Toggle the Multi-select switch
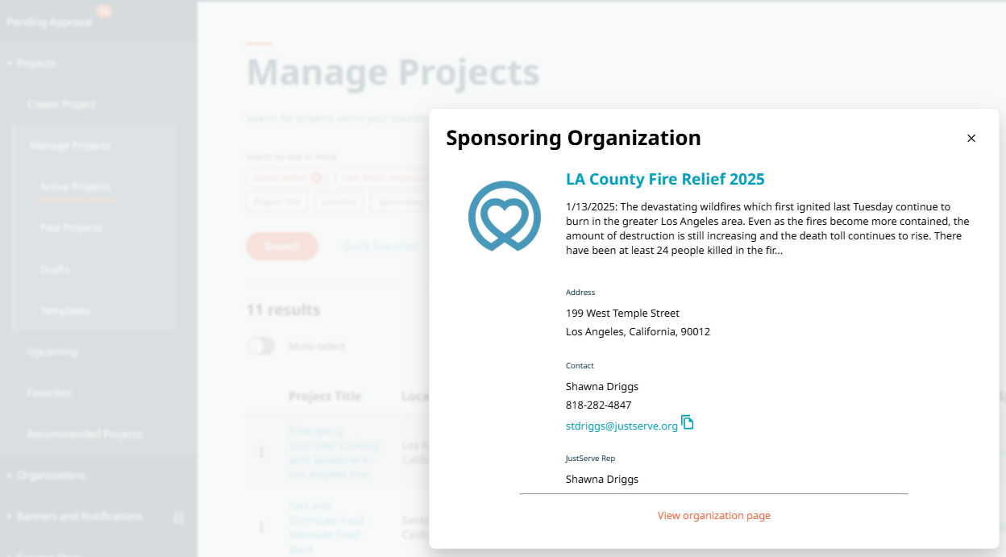This screenshot has width=1006, height=557. click(x=261, y=346)
